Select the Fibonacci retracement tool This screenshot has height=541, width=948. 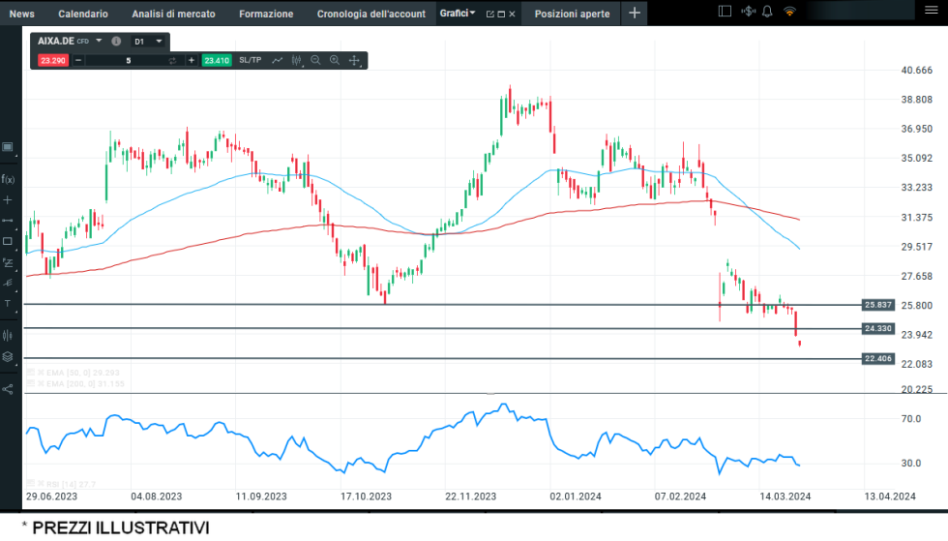coord(8,262)
